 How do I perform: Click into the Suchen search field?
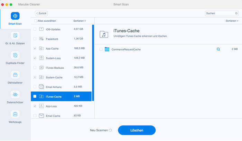[x=222, y=13]
